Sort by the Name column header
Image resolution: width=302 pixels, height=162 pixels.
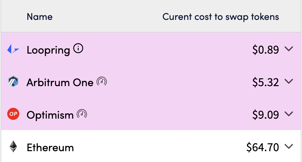pyautogui.click(x=39, y=17)
